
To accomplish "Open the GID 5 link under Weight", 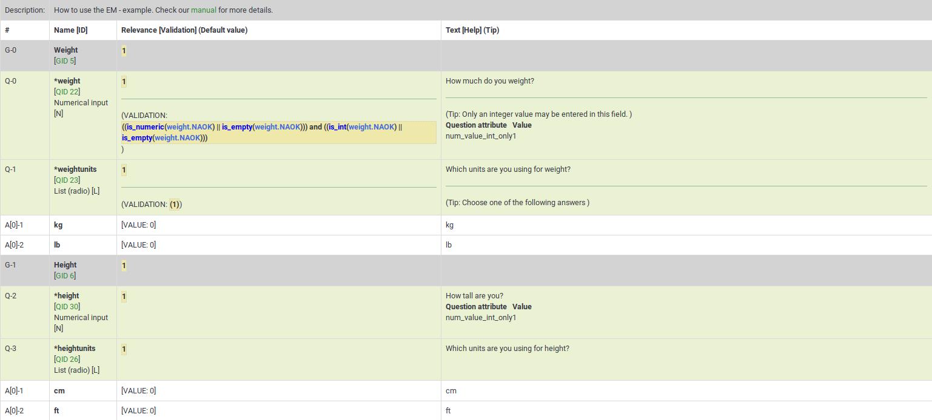I will point(65,61).
